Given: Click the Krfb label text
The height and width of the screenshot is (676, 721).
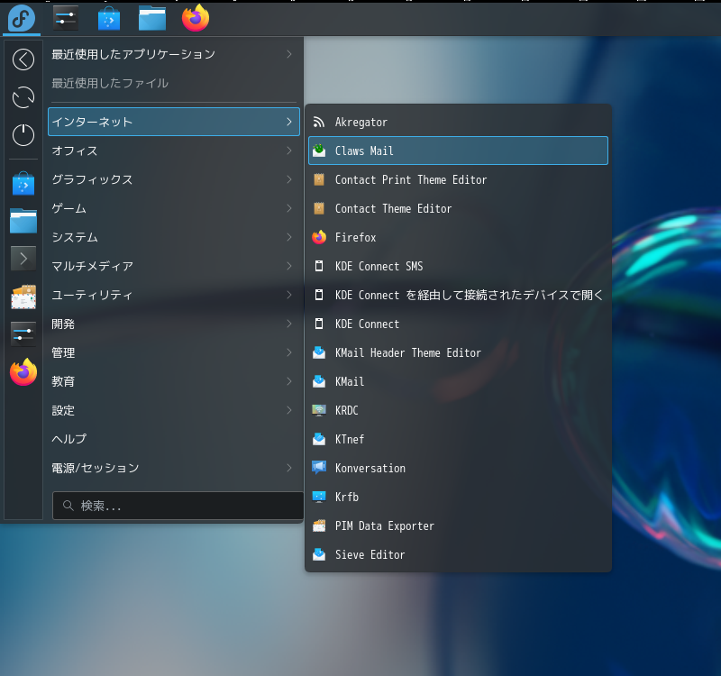Looking at the screenshot, I should click(347, 497).
